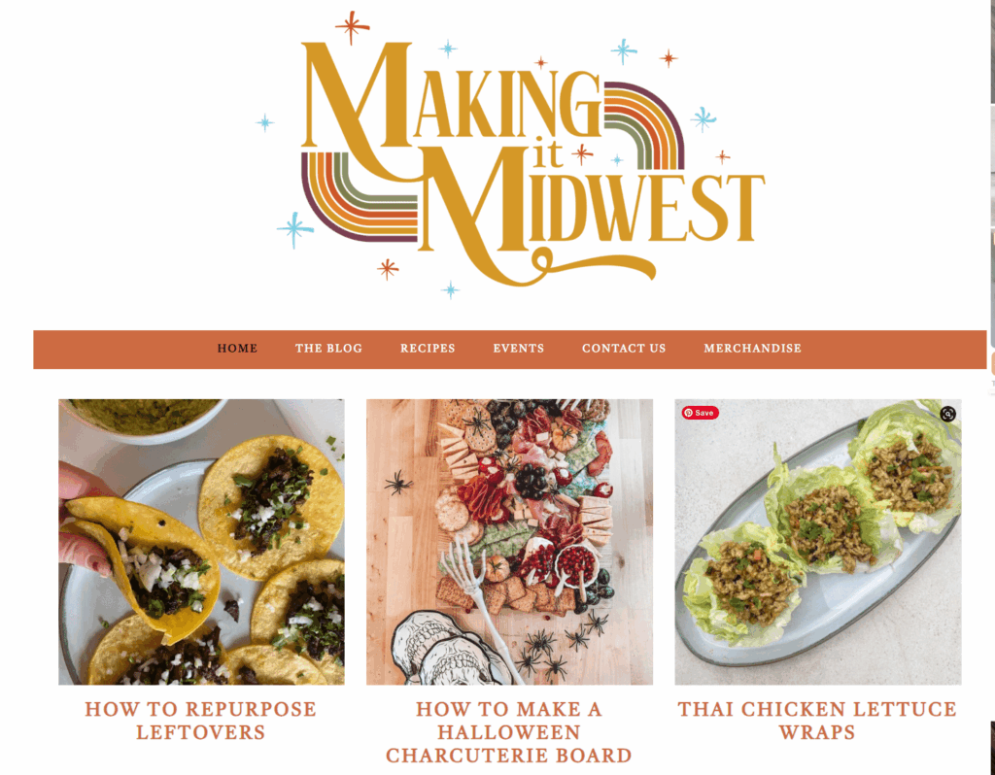Click the Pinterest logo inside Save button
Screen dimensions: 995x775
(689, 413)
